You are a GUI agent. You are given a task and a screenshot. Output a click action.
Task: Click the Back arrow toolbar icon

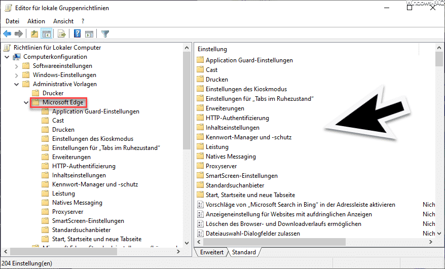[x=7, y=34]
